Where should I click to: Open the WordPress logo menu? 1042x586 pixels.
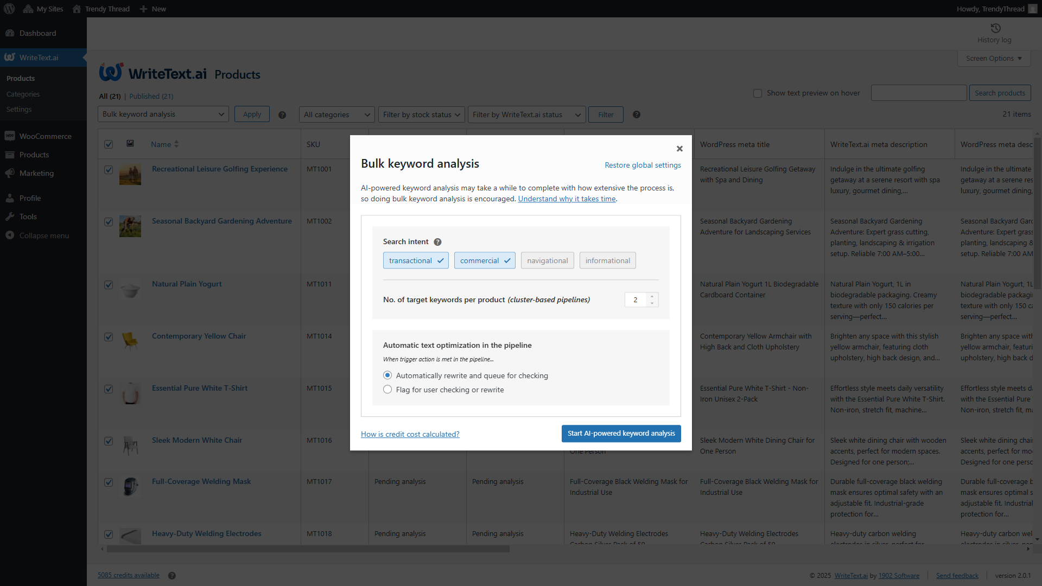tap(9, 9)
